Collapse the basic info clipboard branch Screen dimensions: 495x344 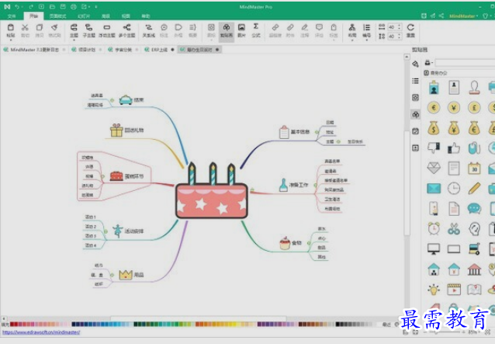(317, 132)
